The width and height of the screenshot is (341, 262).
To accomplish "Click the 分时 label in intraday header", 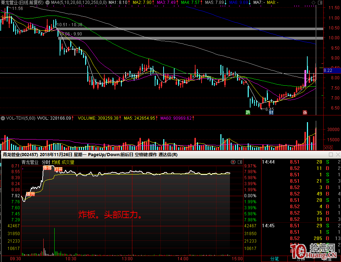I will point(46,162).
